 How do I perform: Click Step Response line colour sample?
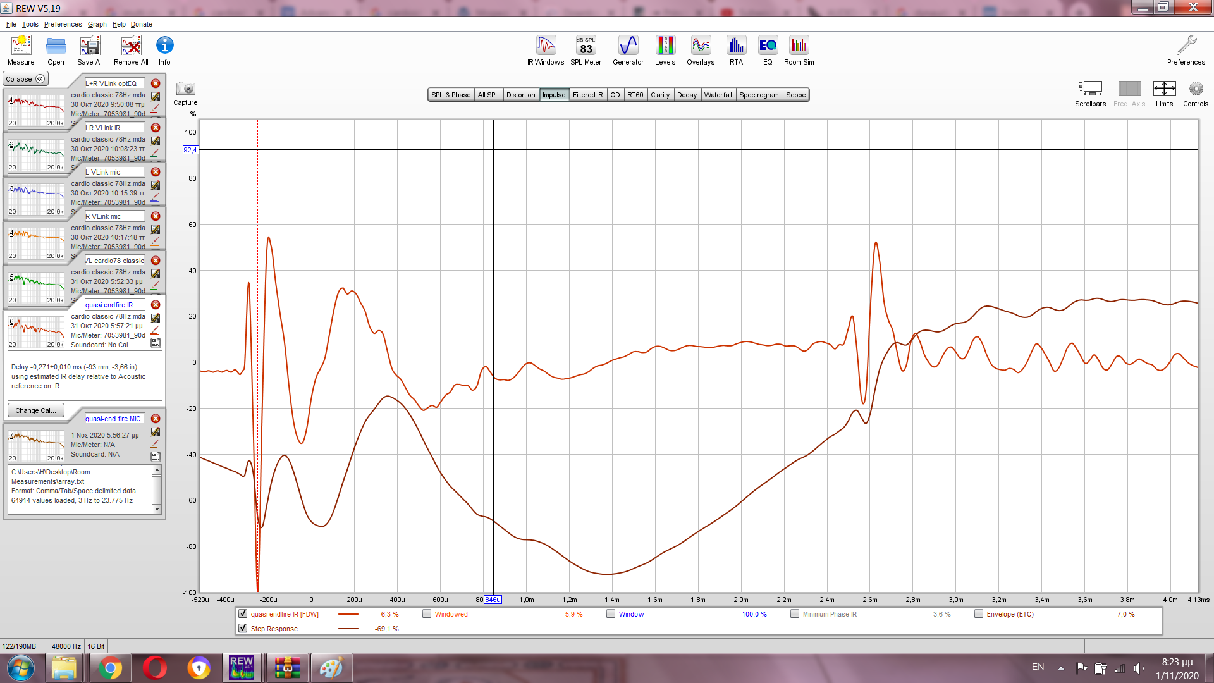[x=348, y=629]
